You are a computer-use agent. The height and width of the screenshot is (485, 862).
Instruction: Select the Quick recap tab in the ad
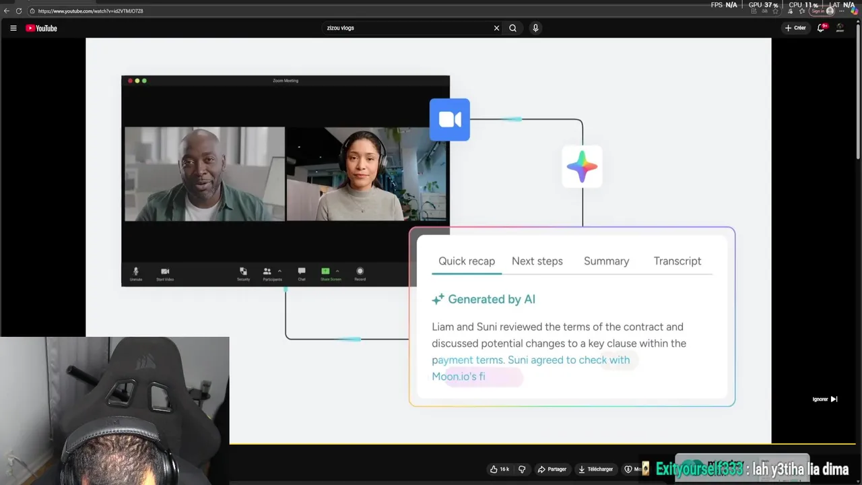pyautogui.click(x=467, y=261)
